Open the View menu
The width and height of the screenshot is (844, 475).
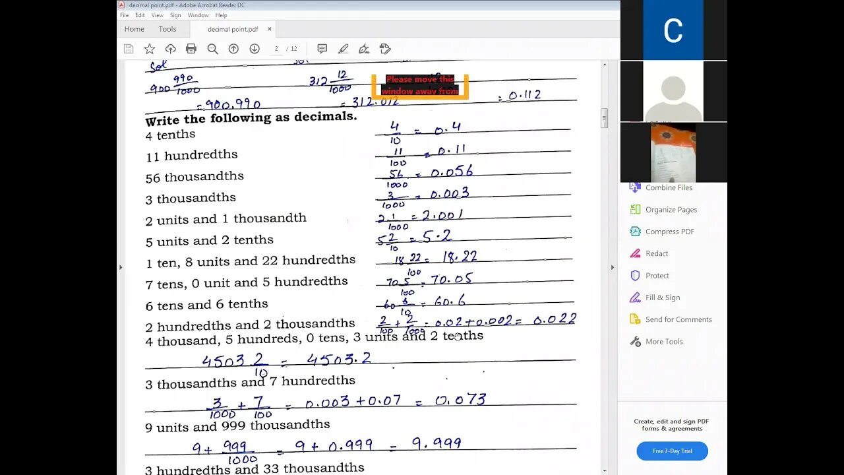point(158,15)
